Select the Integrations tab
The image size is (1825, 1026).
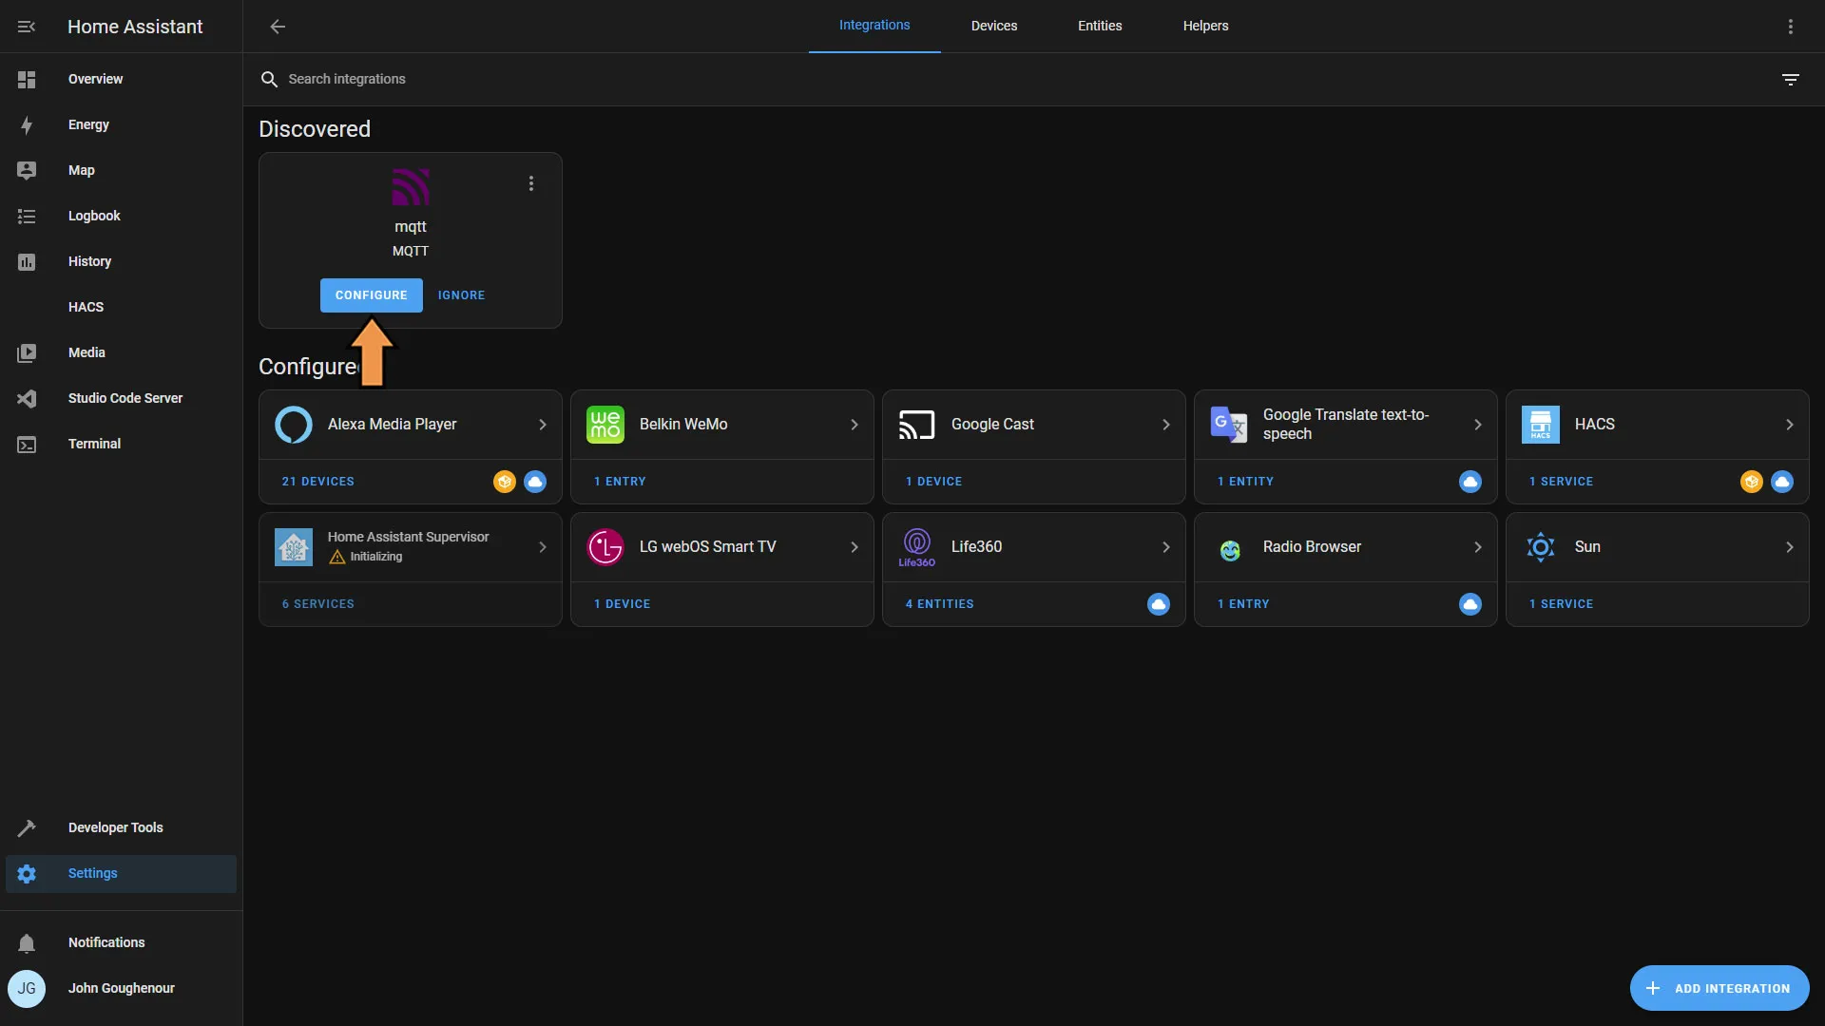pos(874,27)
